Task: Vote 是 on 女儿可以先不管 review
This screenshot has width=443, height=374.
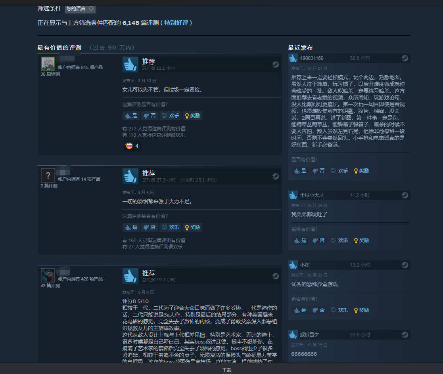Action: pyautogui.click(x=131, y=116)
